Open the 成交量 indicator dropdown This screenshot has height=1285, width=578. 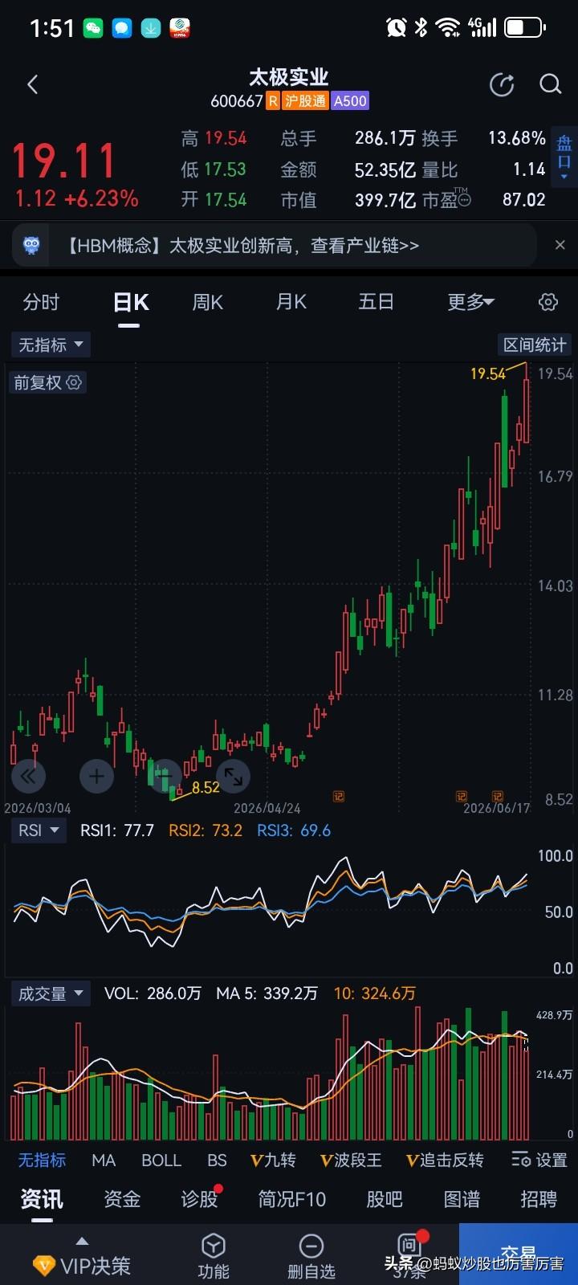[51, 993]
